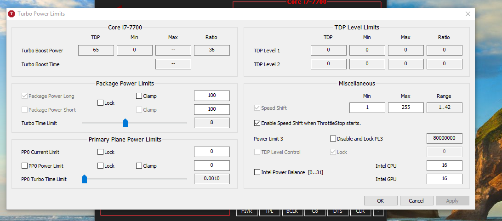Click the Turbo Boost Power Ratio value 36
The height and width of the screenshot is (221, 502).
212,50
